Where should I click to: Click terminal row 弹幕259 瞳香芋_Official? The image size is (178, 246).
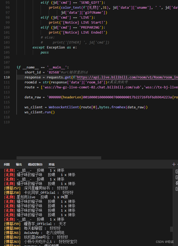[35, 224]
